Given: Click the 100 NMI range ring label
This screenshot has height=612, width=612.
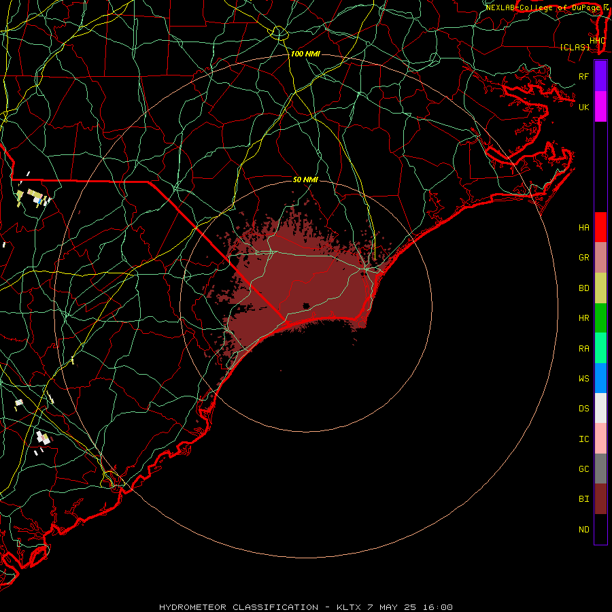Looking at the screenshot, I should (x=305, y=54).
